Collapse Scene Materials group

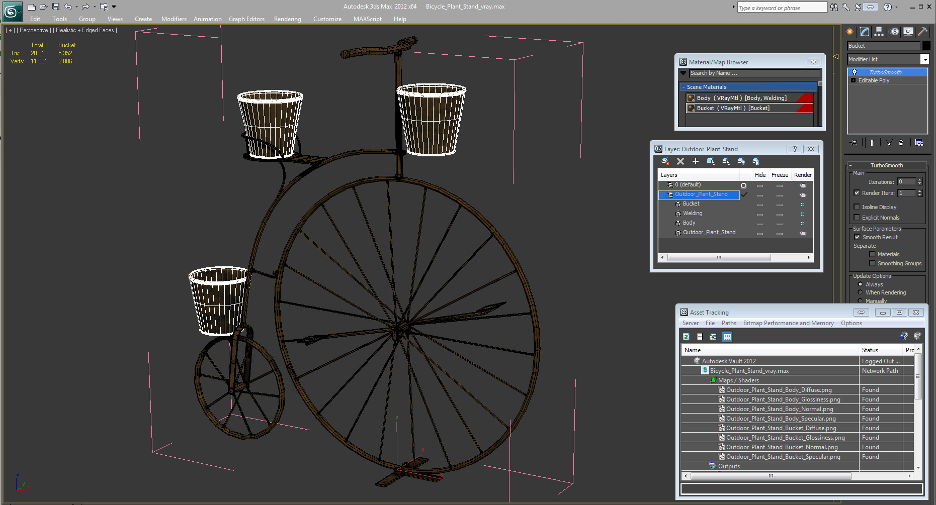coord(684,87)
